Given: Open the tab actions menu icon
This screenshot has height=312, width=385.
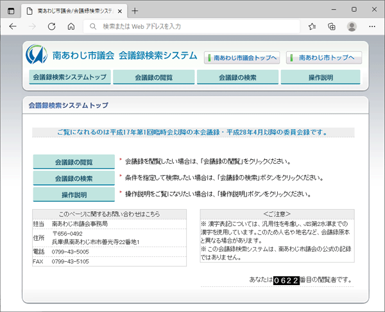Looking at the screenshot, I should click(x=11, y=11).
